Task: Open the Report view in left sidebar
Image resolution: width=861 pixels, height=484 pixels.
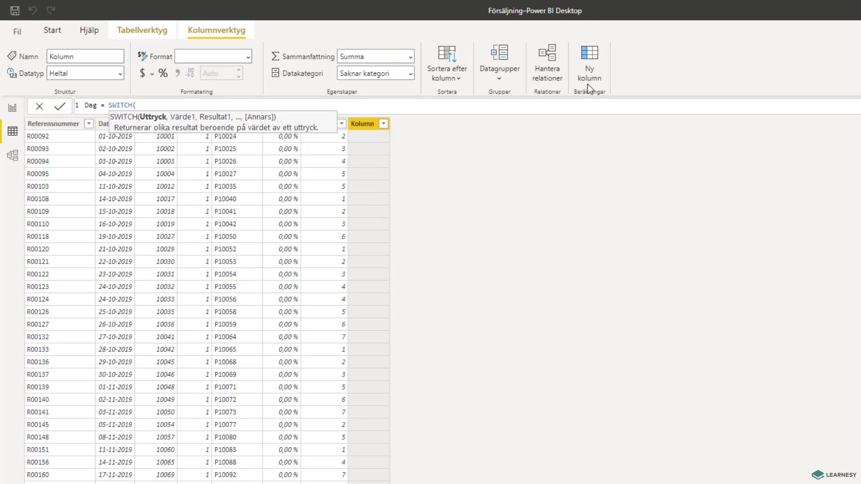Action: [x=13, y=108]
